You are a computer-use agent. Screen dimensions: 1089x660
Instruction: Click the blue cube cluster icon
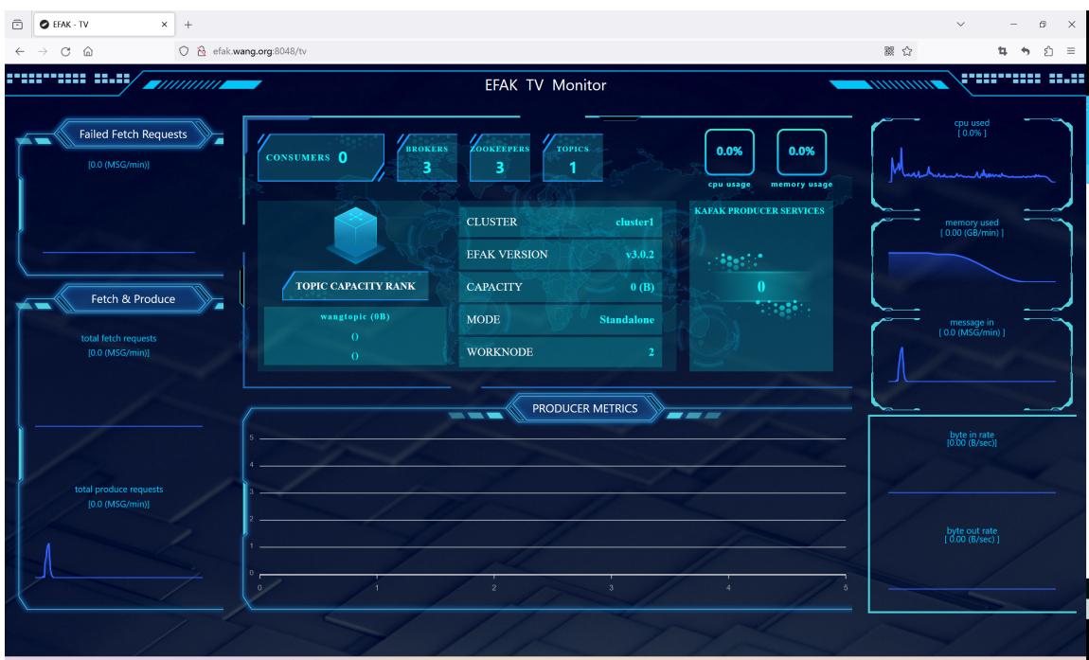[356, 235]
